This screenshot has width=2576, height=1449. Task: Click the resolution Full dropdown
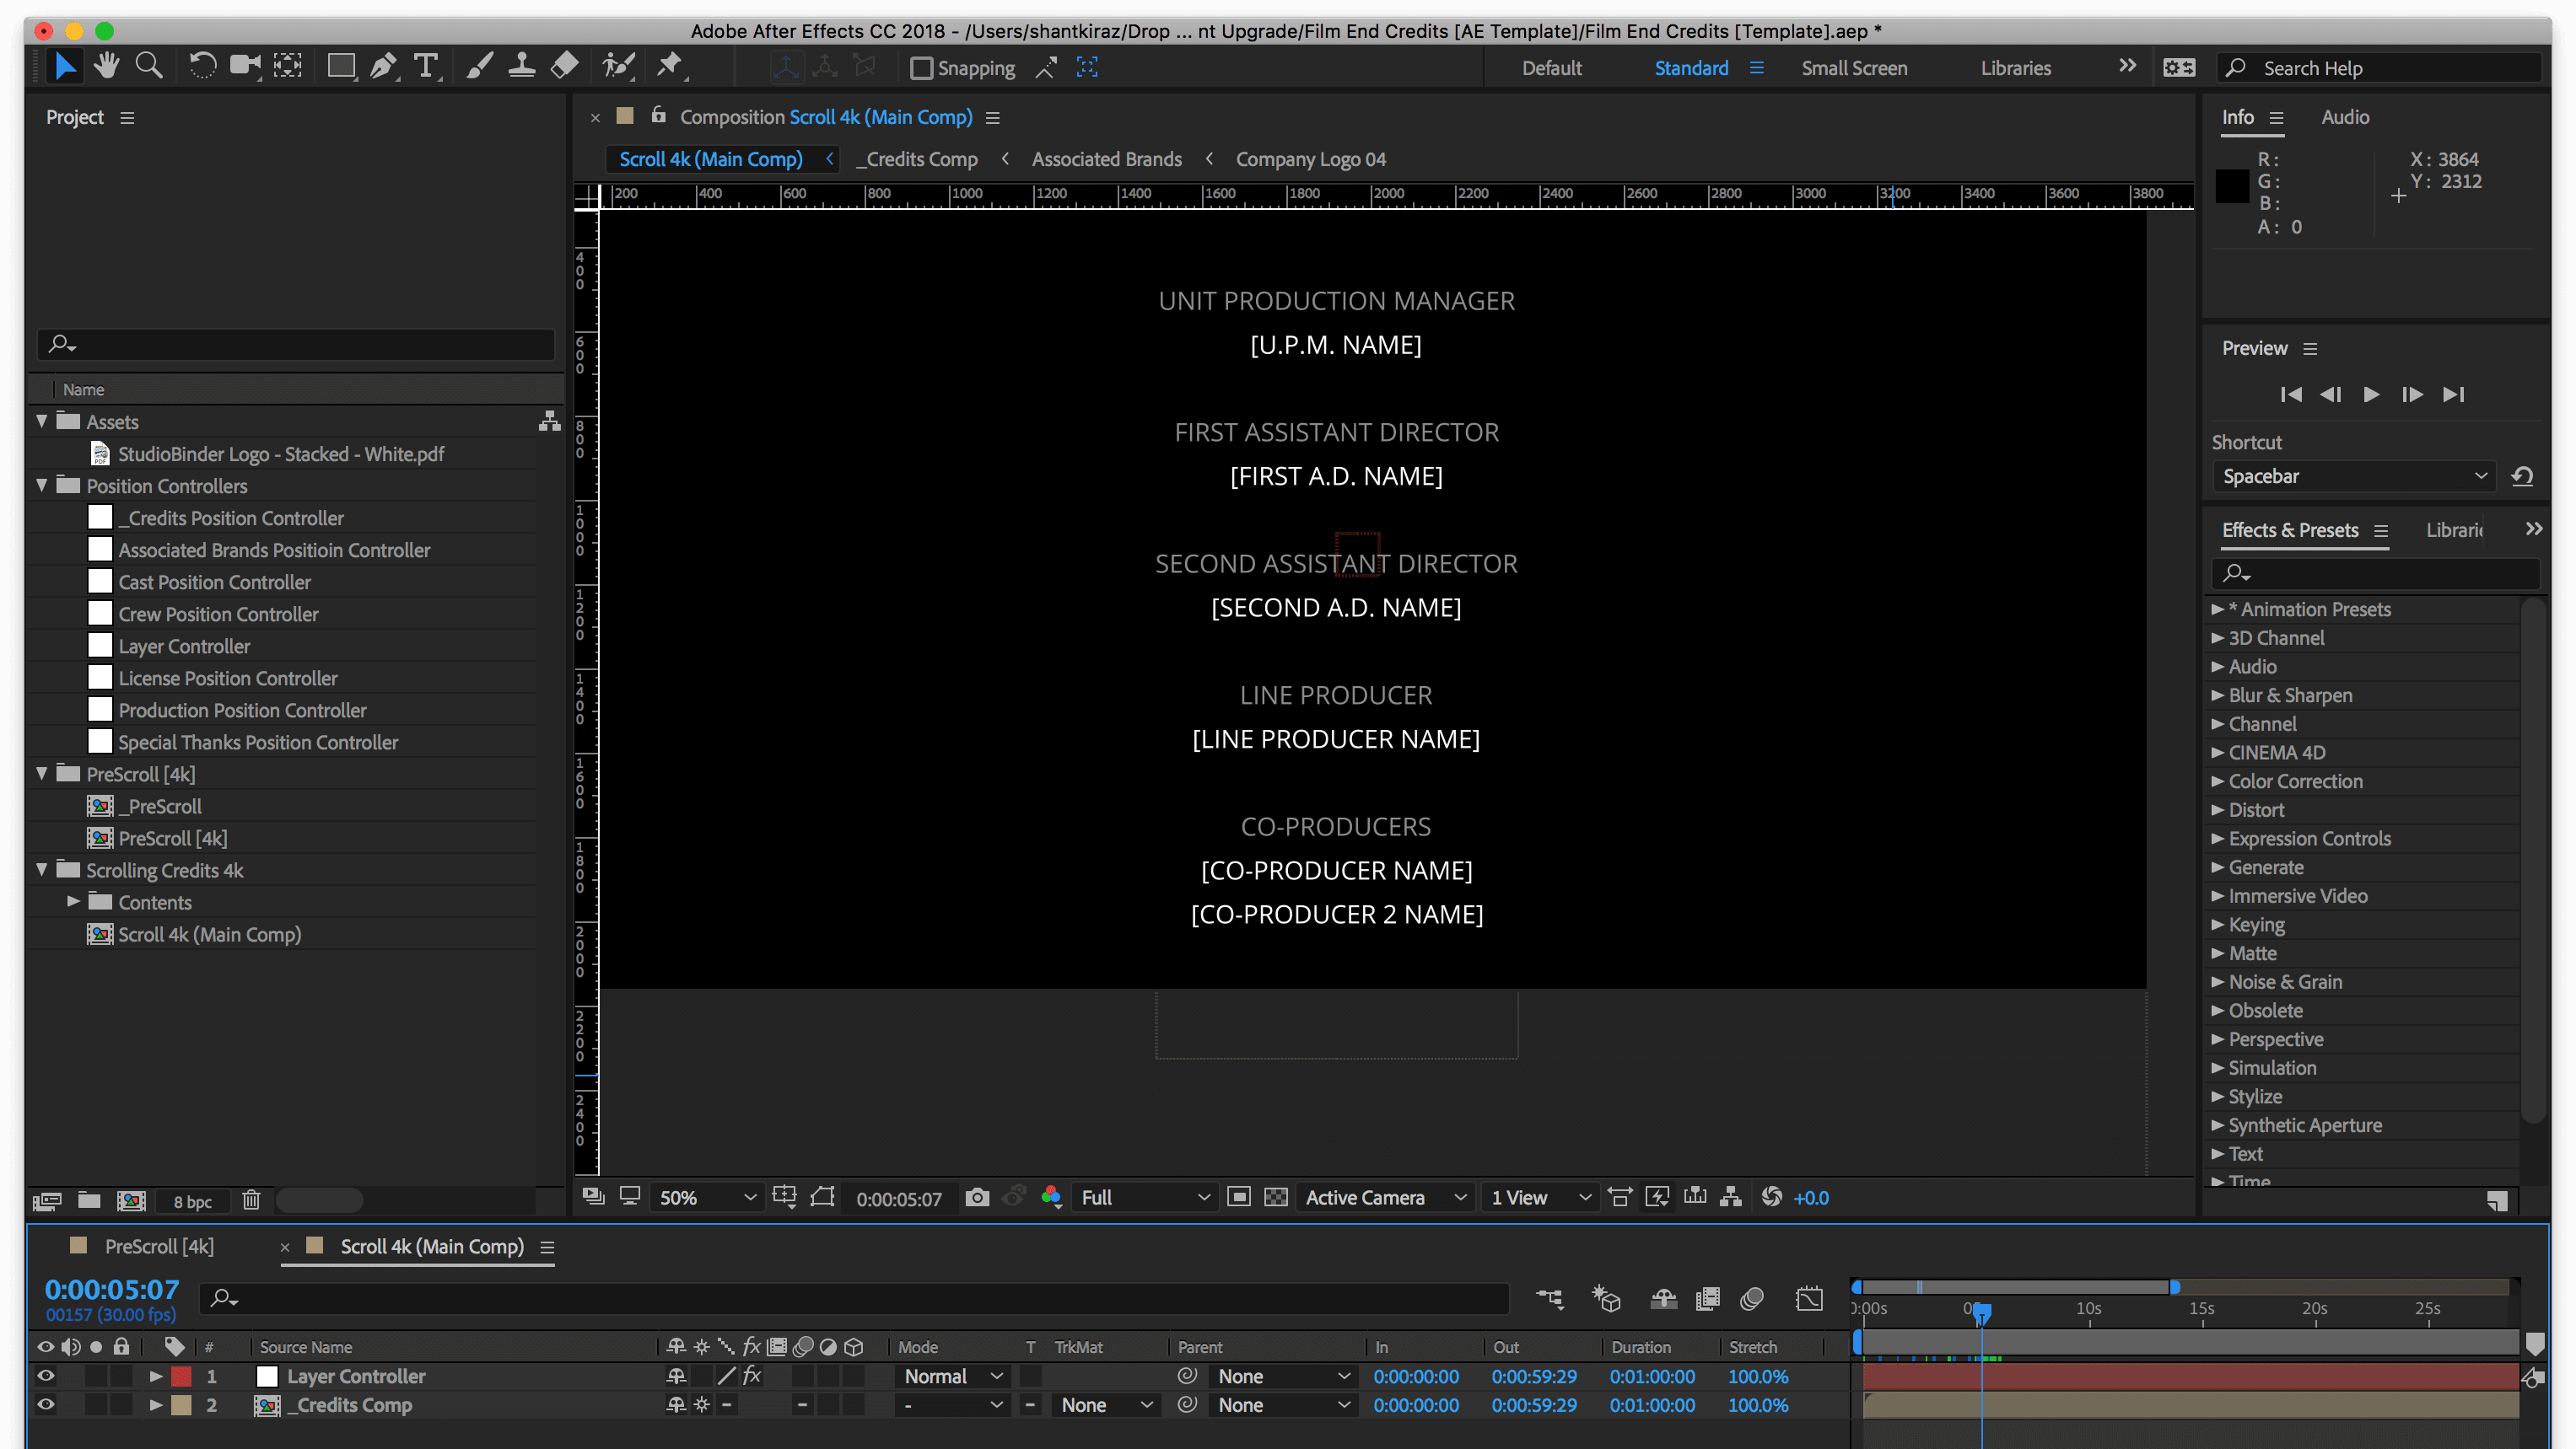point(1141,1198)
